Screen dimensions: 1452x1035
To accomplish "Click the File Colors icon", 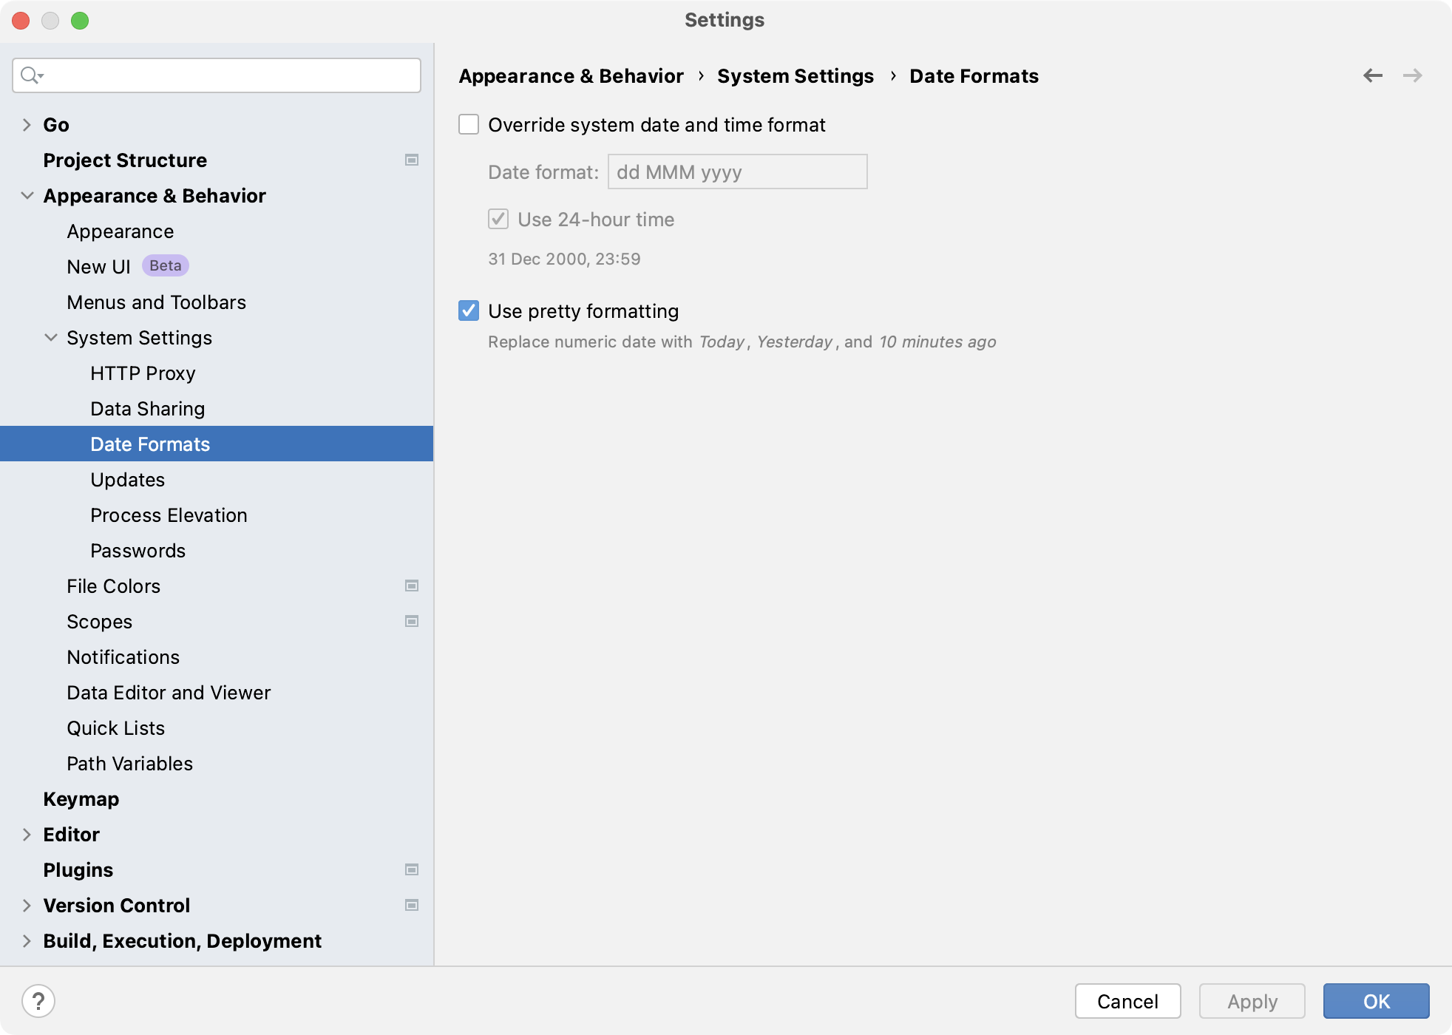I will pos(413,586).
